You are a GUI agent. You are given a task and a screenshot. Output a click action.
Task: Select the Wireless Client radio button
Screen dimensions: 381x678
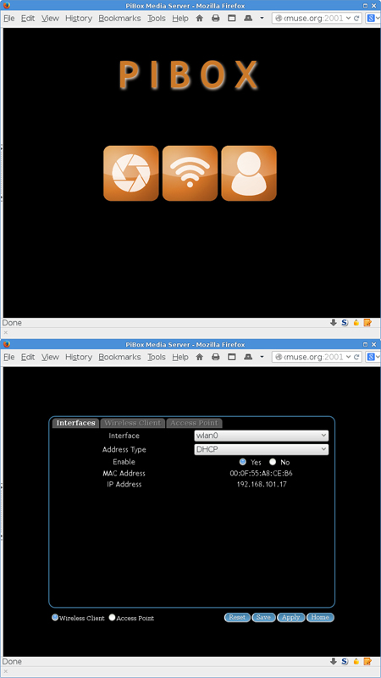55,618
